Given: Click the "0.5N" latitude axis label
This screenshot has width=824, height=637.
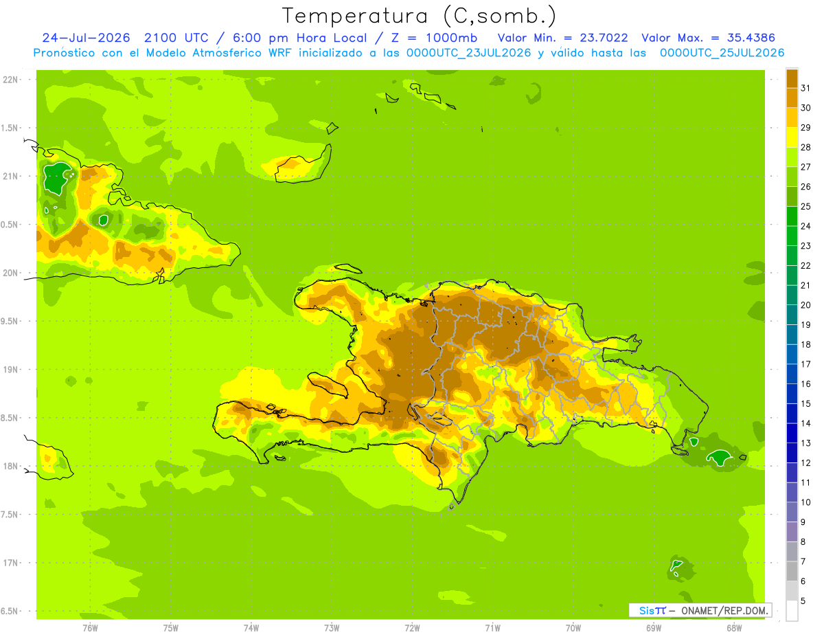Looking at the screenshot, I should (x=9, y=225).
